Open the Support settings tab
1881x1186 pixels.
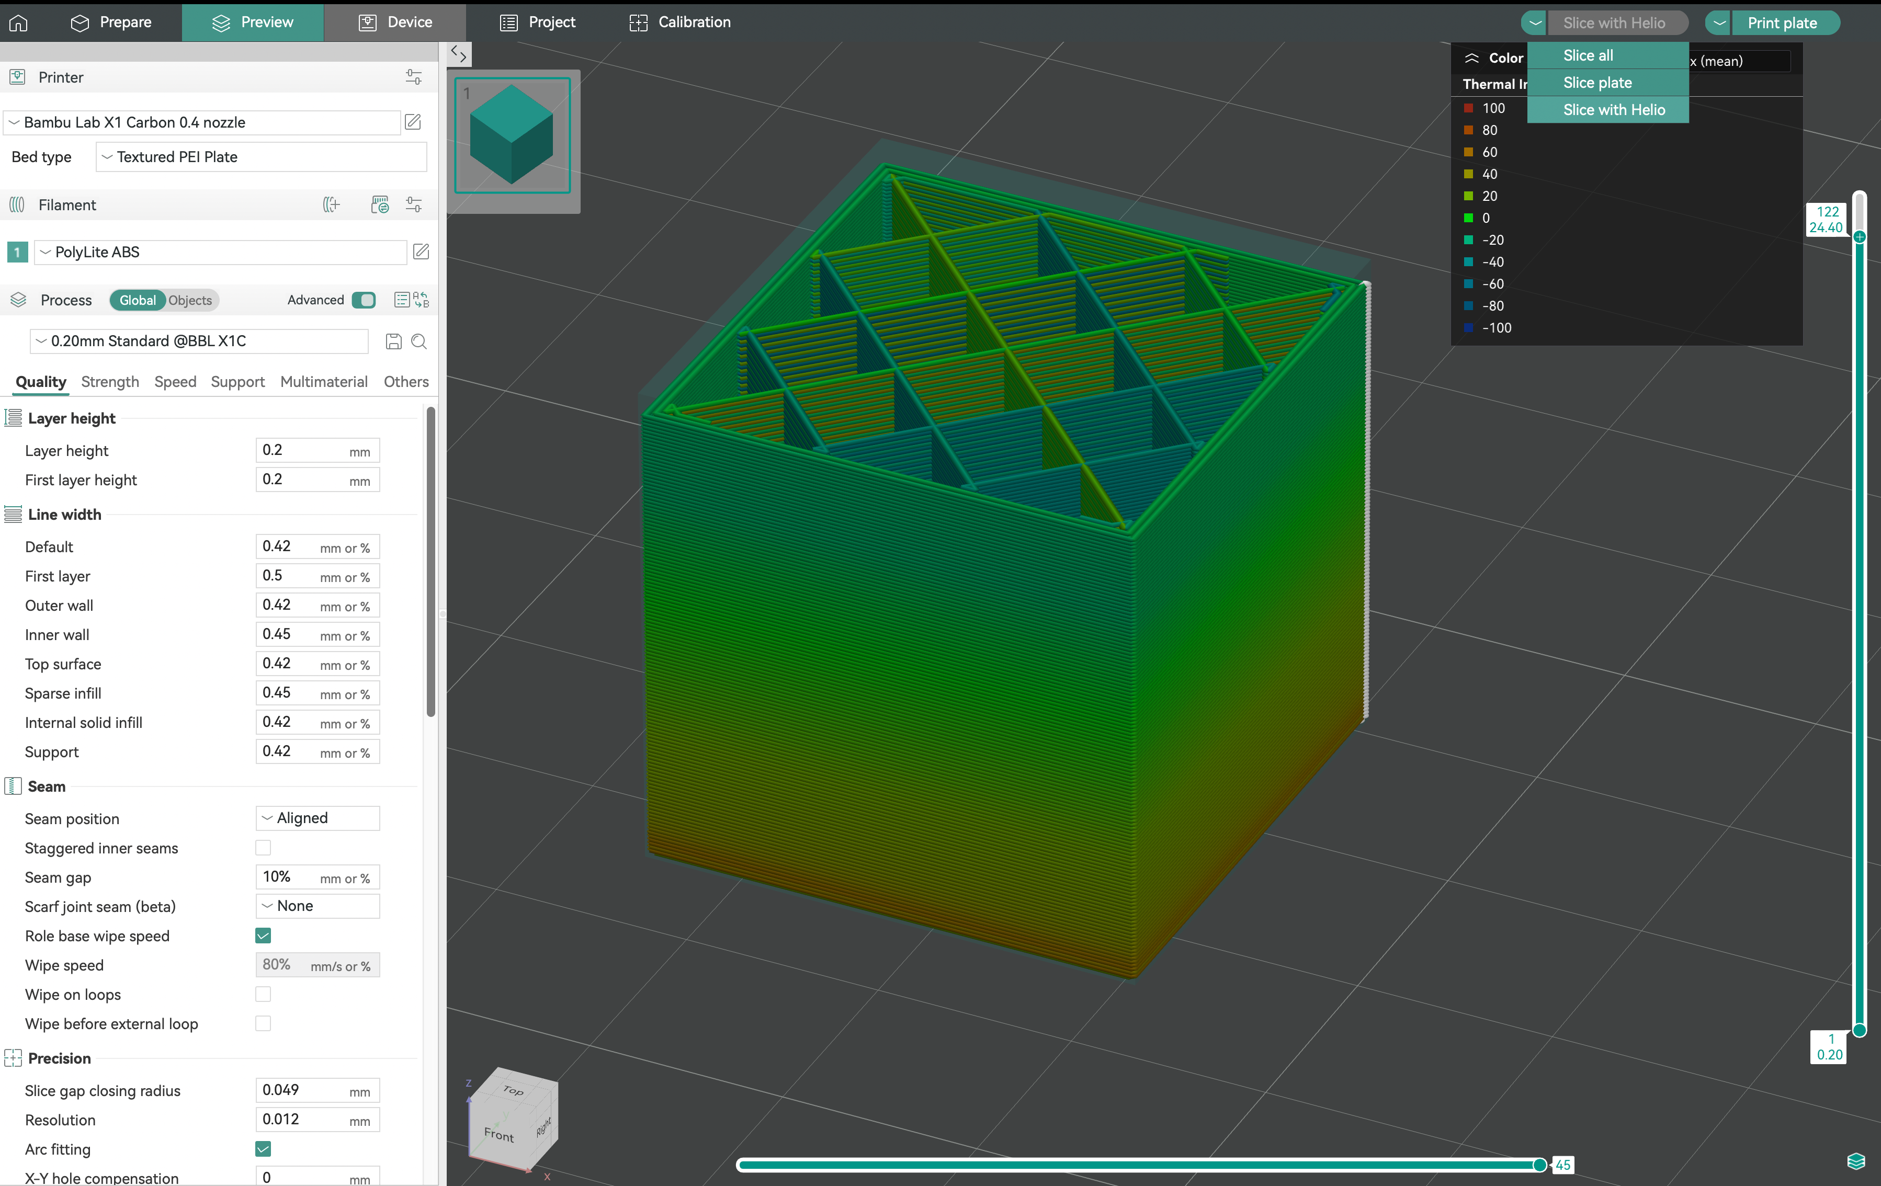pyautogui.click(x=237, y=382)
